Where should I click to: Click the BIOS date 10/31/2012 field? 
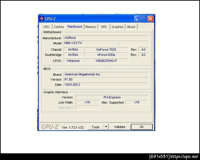pyautogui.click(x=106, y=85)
